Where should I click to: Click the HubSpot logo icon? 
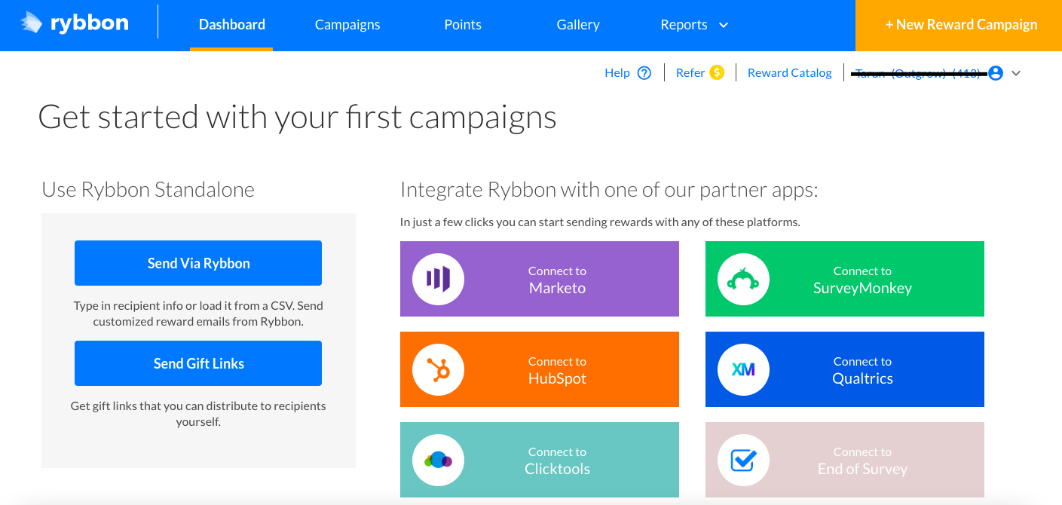pos(438,369)
